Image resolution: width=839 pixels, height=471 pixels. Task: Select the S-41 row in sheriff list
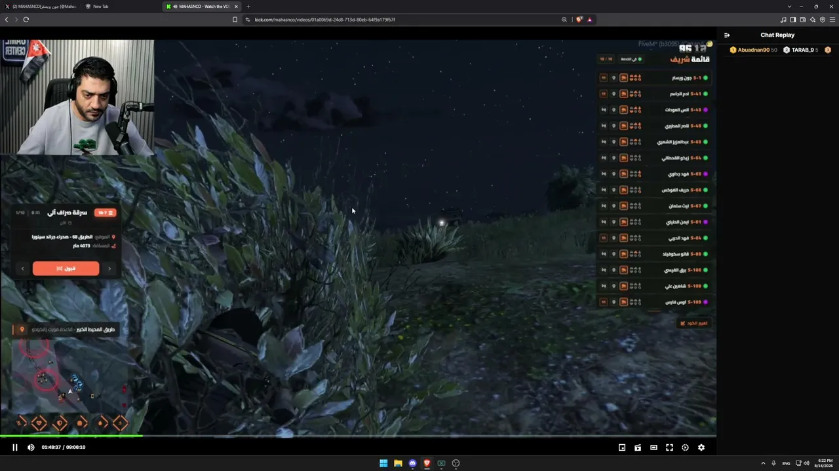coord(655,94)
